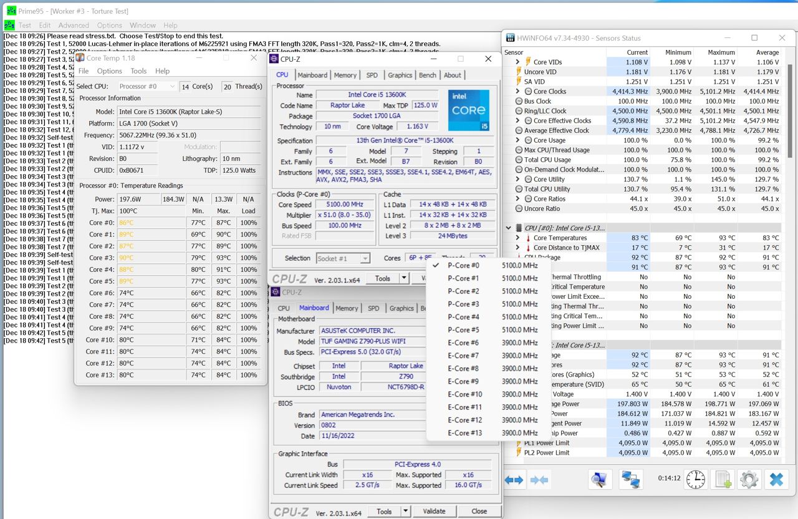The height and width of the screenshot is (519, 798).
Task: Choose P-Core #3 in CPU-Z core list
Action: pos(487,304)
